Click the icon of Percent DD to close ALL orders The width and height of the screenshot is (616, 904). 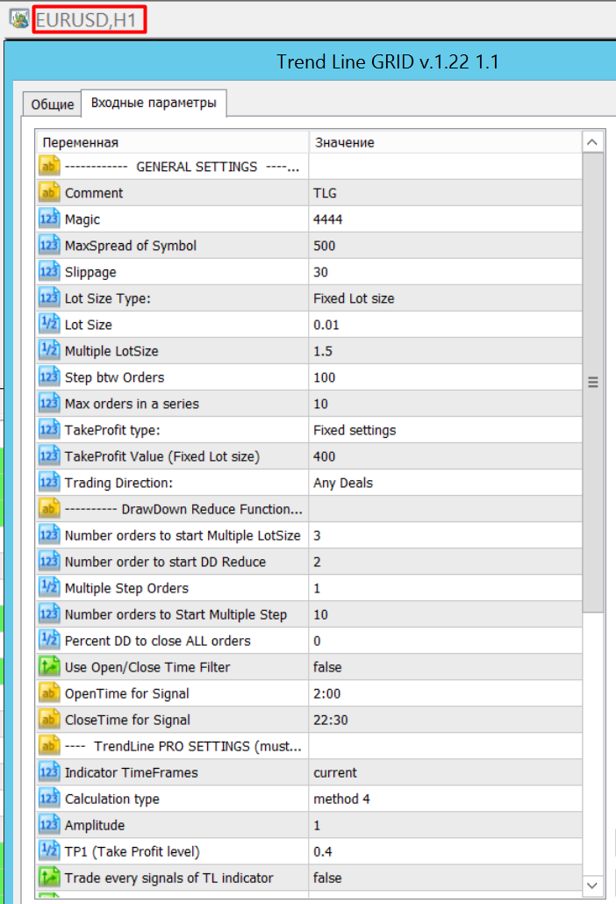click(x=49, y=641)
